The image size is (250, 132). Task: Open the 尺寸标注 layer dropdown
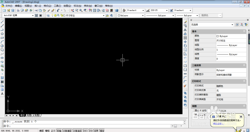click(78, 15)
